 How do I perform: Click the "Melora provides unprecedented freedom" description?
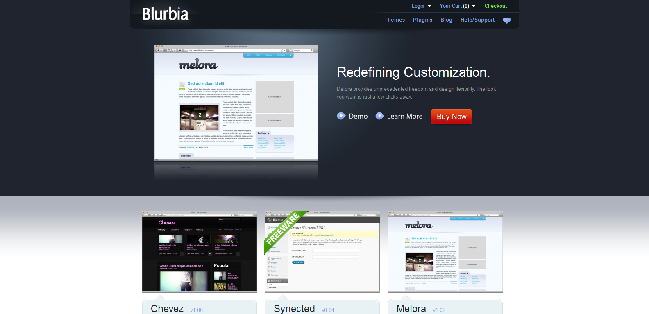tap(416, 93)
